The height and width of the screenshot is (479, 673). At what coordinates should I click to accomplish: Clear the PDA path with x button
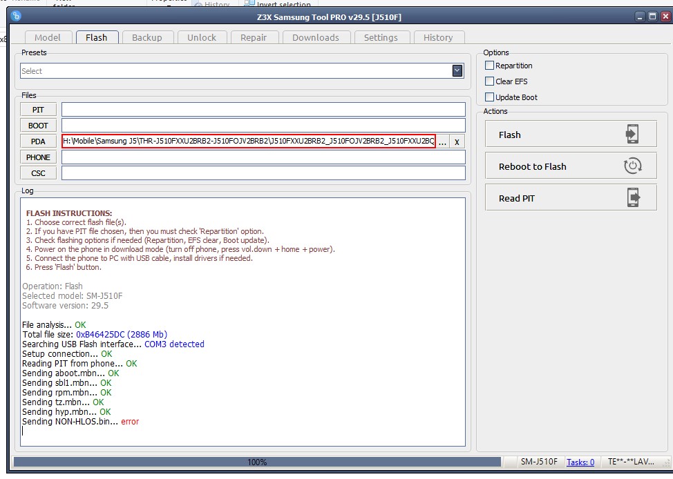(457, 141)
